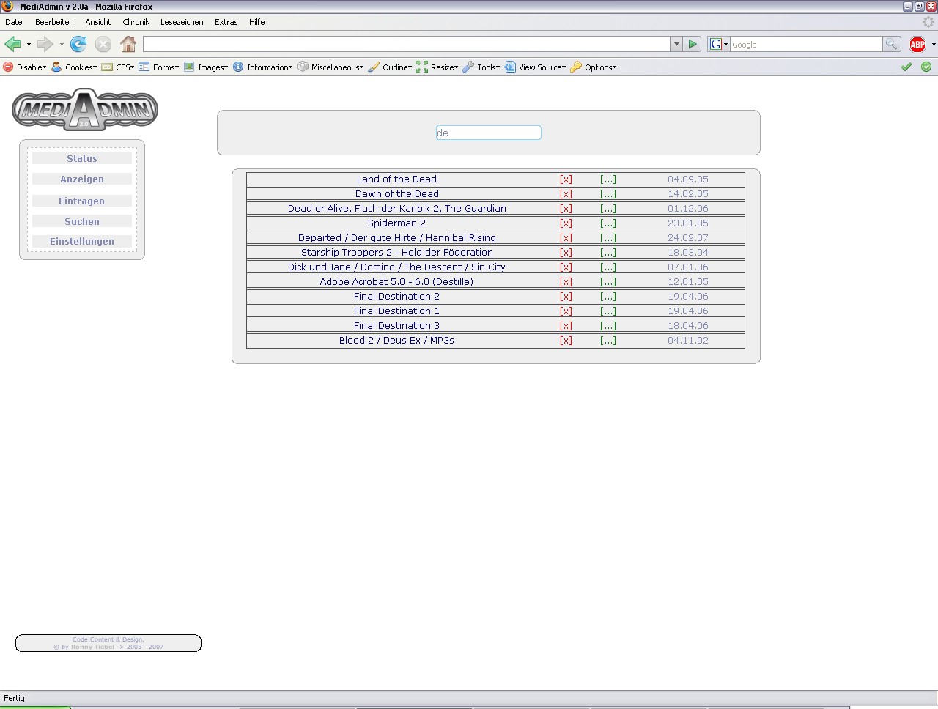Go to the browser Home page icon
The image size is (938, 709).
[128, 45]
